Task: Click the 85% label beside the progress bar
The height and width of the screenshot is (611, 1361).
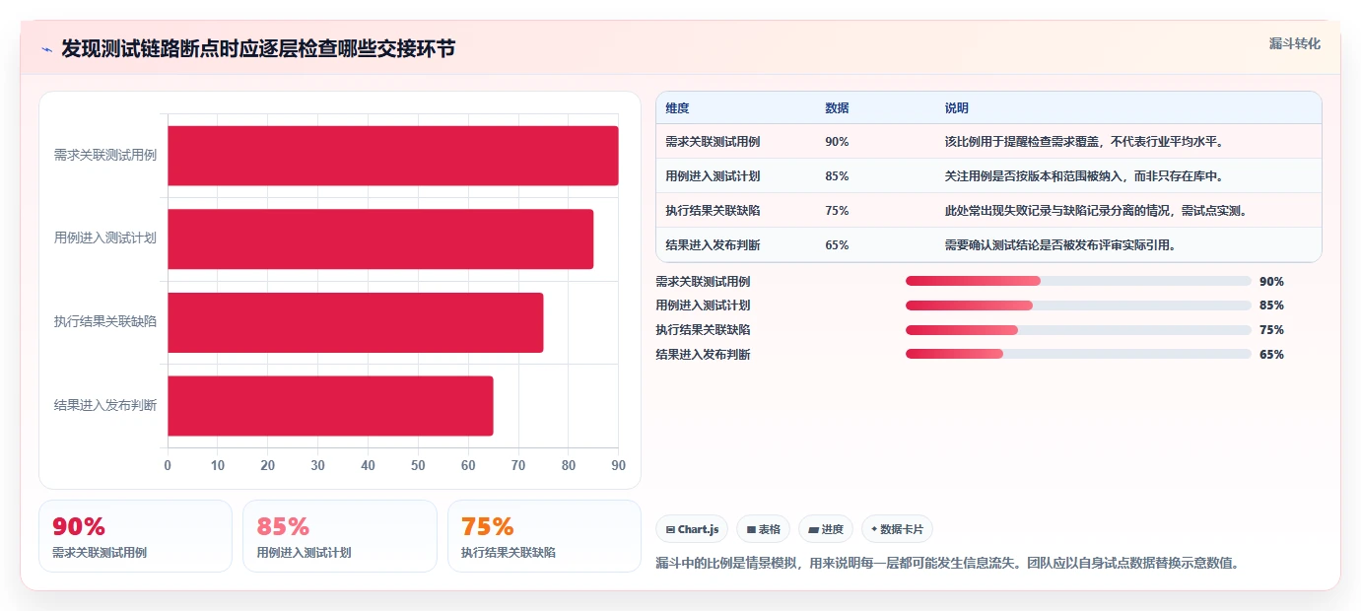Action: pyautogui.click(x=1271, y=305)
